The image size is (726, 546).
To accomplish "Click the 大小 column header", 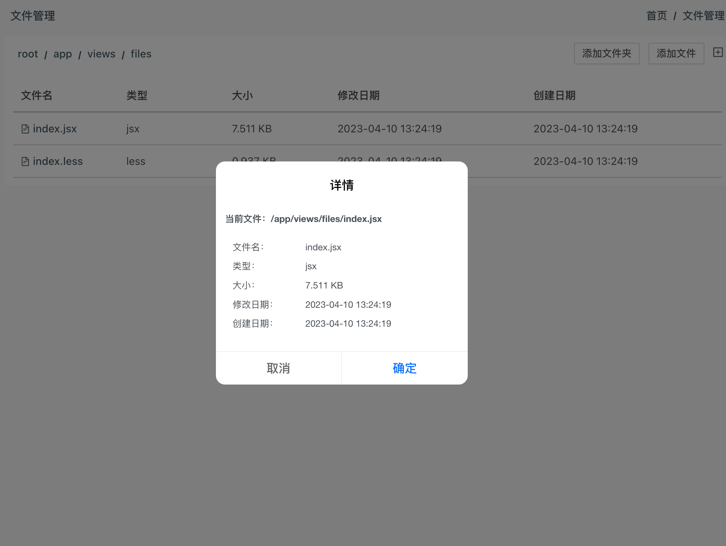I will click(x=242, y=95).
